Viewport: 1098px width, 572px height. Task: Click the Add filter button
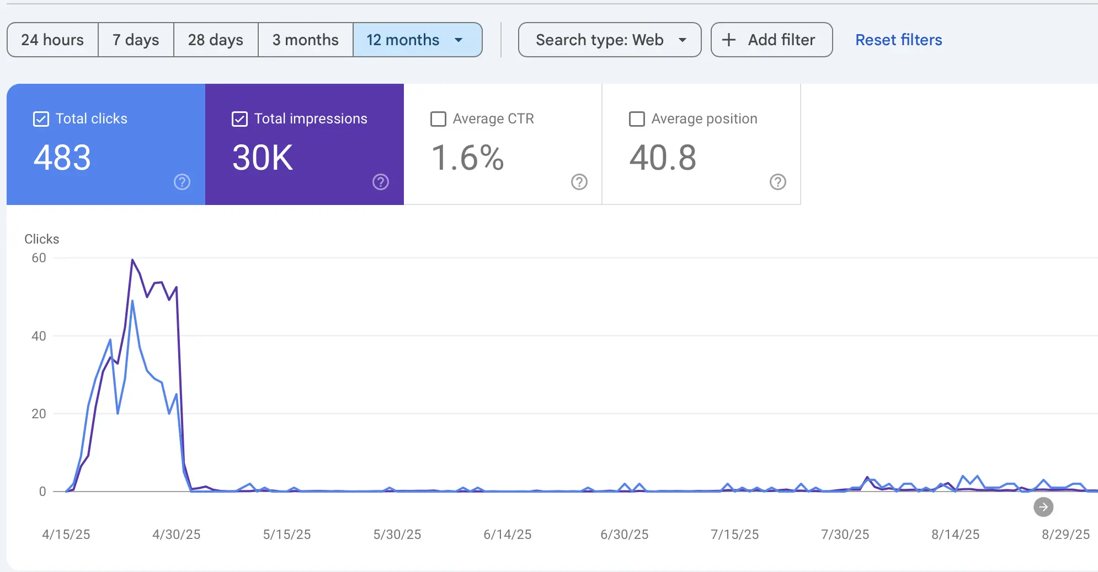point(771,40)
